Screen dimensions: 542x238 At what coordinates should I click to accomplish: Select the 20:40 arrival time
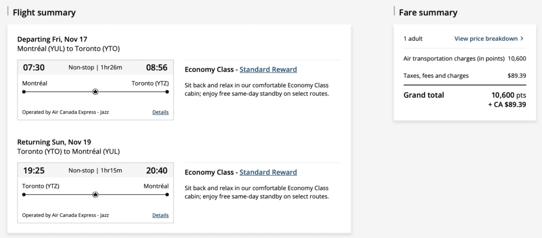tap(157, 170)
